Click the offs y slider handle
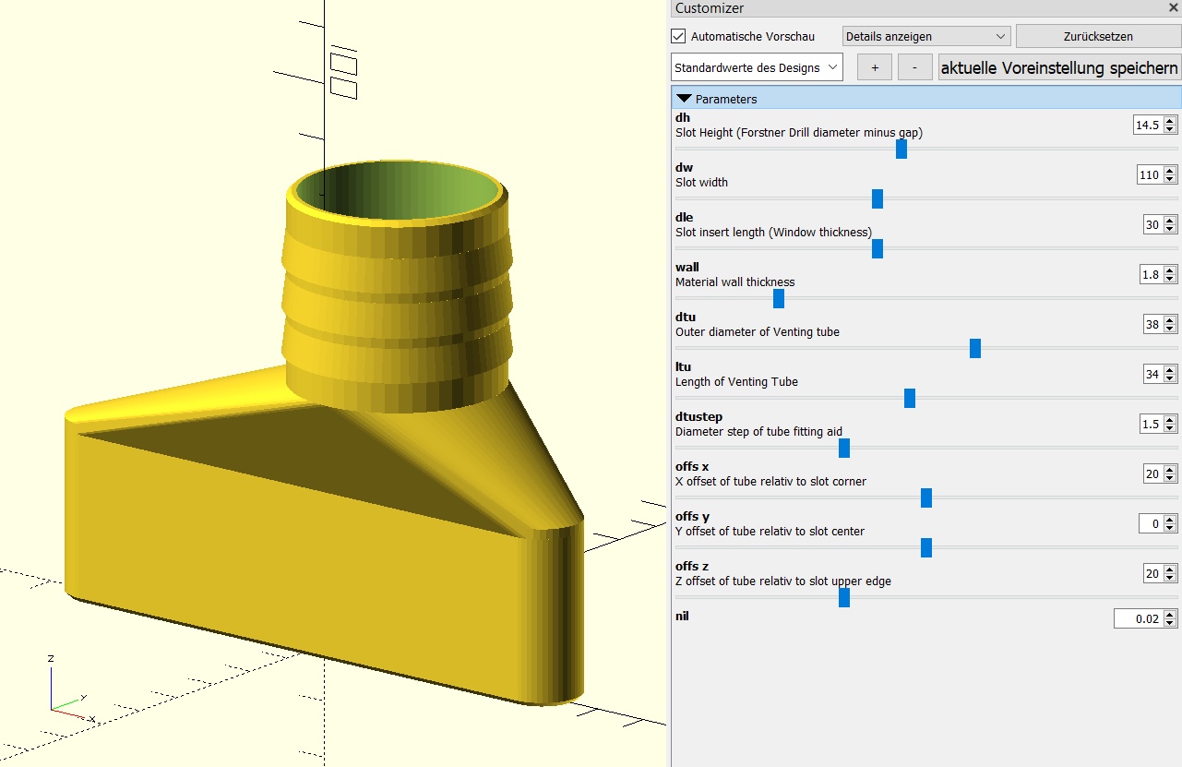Viewport: 1182px width, 767px height. coord(925,547)
